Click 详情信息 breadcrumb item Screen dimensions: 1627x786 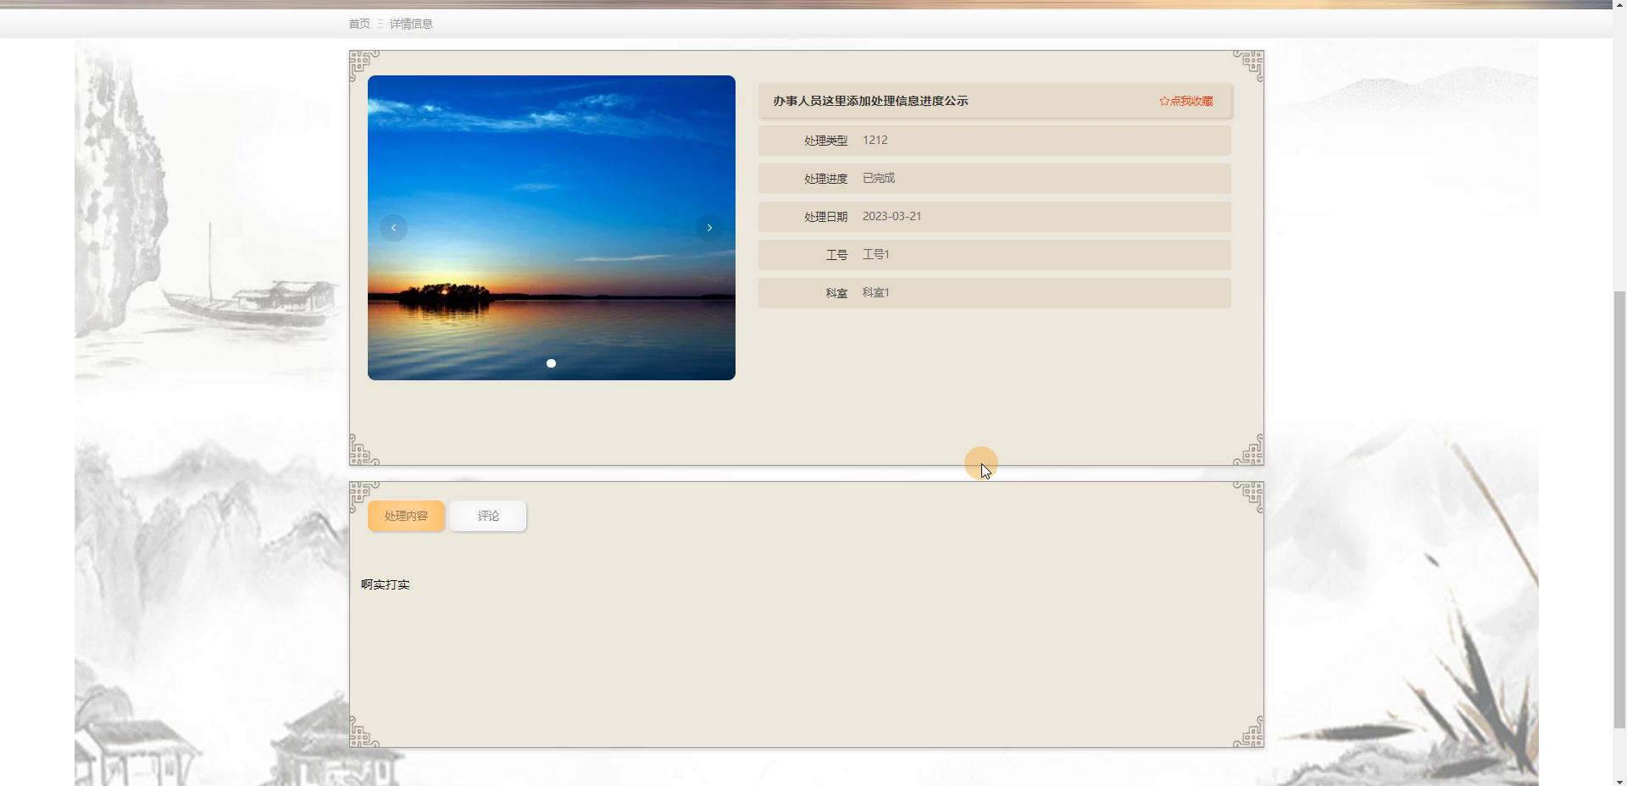coord(411,24)
